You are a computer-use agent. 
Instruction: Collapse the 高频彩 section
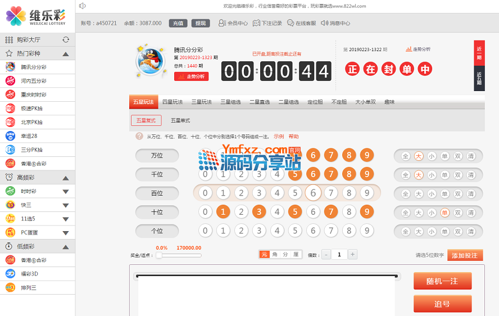66,178
